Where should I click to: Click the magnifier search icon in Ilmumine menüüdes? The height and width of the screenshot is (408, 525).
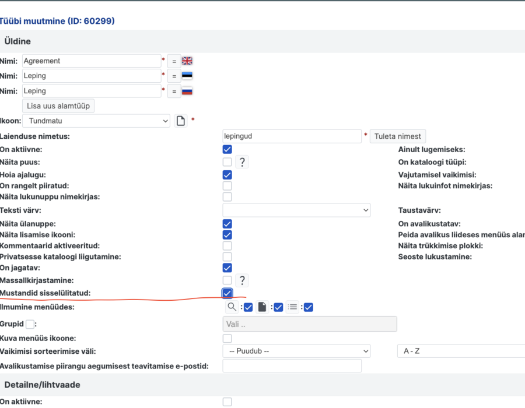232,307
